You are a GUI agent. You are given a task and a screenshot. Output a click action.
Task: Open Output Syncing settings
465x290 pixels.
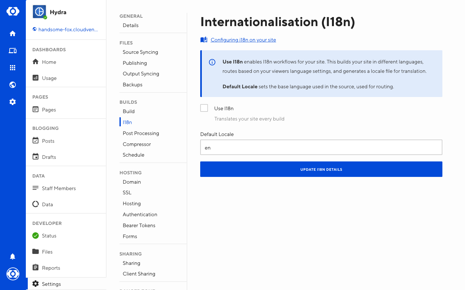(141, 74)
